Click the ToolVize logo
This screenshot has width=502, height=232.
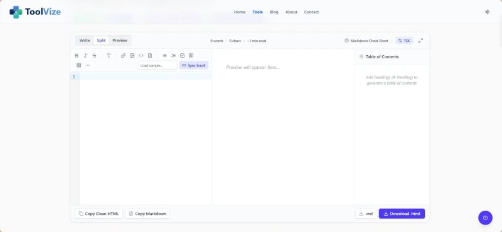pos(35,12)
